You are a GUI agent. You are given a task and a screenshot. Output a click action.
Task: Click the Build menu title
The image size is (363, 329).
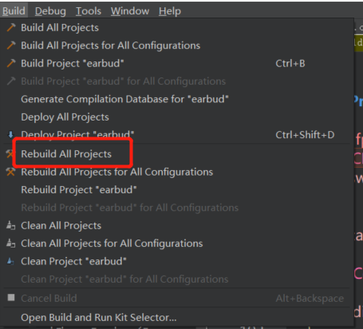(x=14, y=11)
